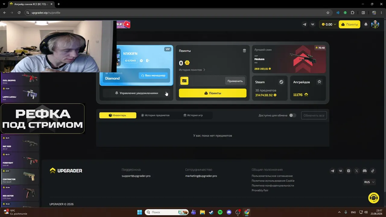Open Discord from the taskbar
This screenshot has width=386, height=217.
[229, 212]
